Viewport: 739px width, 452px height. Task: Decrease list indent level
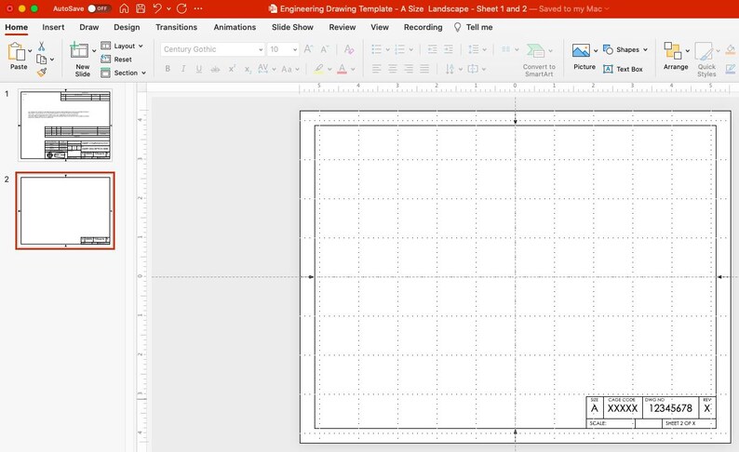(x=432, y=49)
